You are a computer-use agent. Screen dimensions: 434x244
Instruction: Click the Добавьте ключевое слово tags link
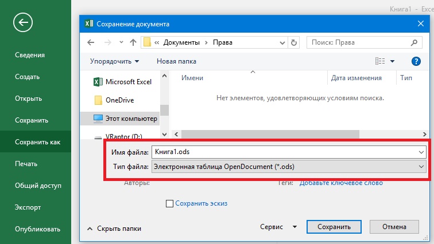(341, 183)
